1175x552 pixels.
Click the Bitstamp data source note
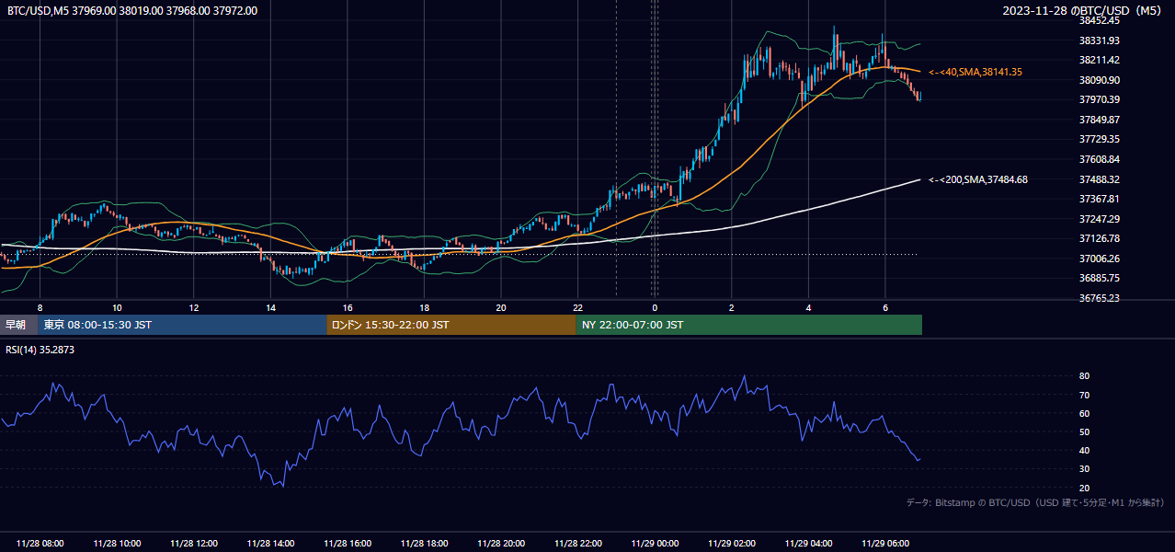coord(1035,503)
